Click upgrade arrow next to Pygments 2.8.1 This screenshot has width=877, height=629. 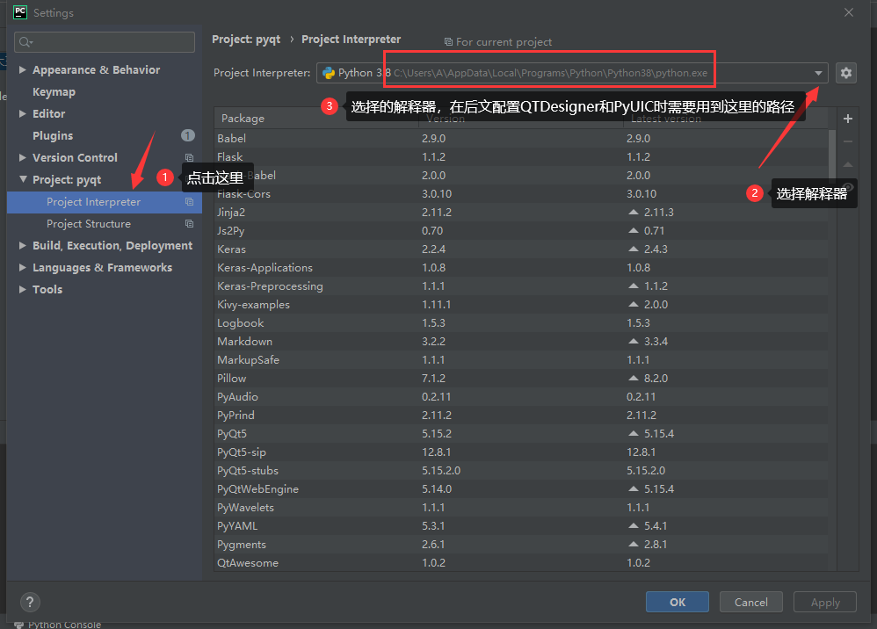(x=633, y=544)
